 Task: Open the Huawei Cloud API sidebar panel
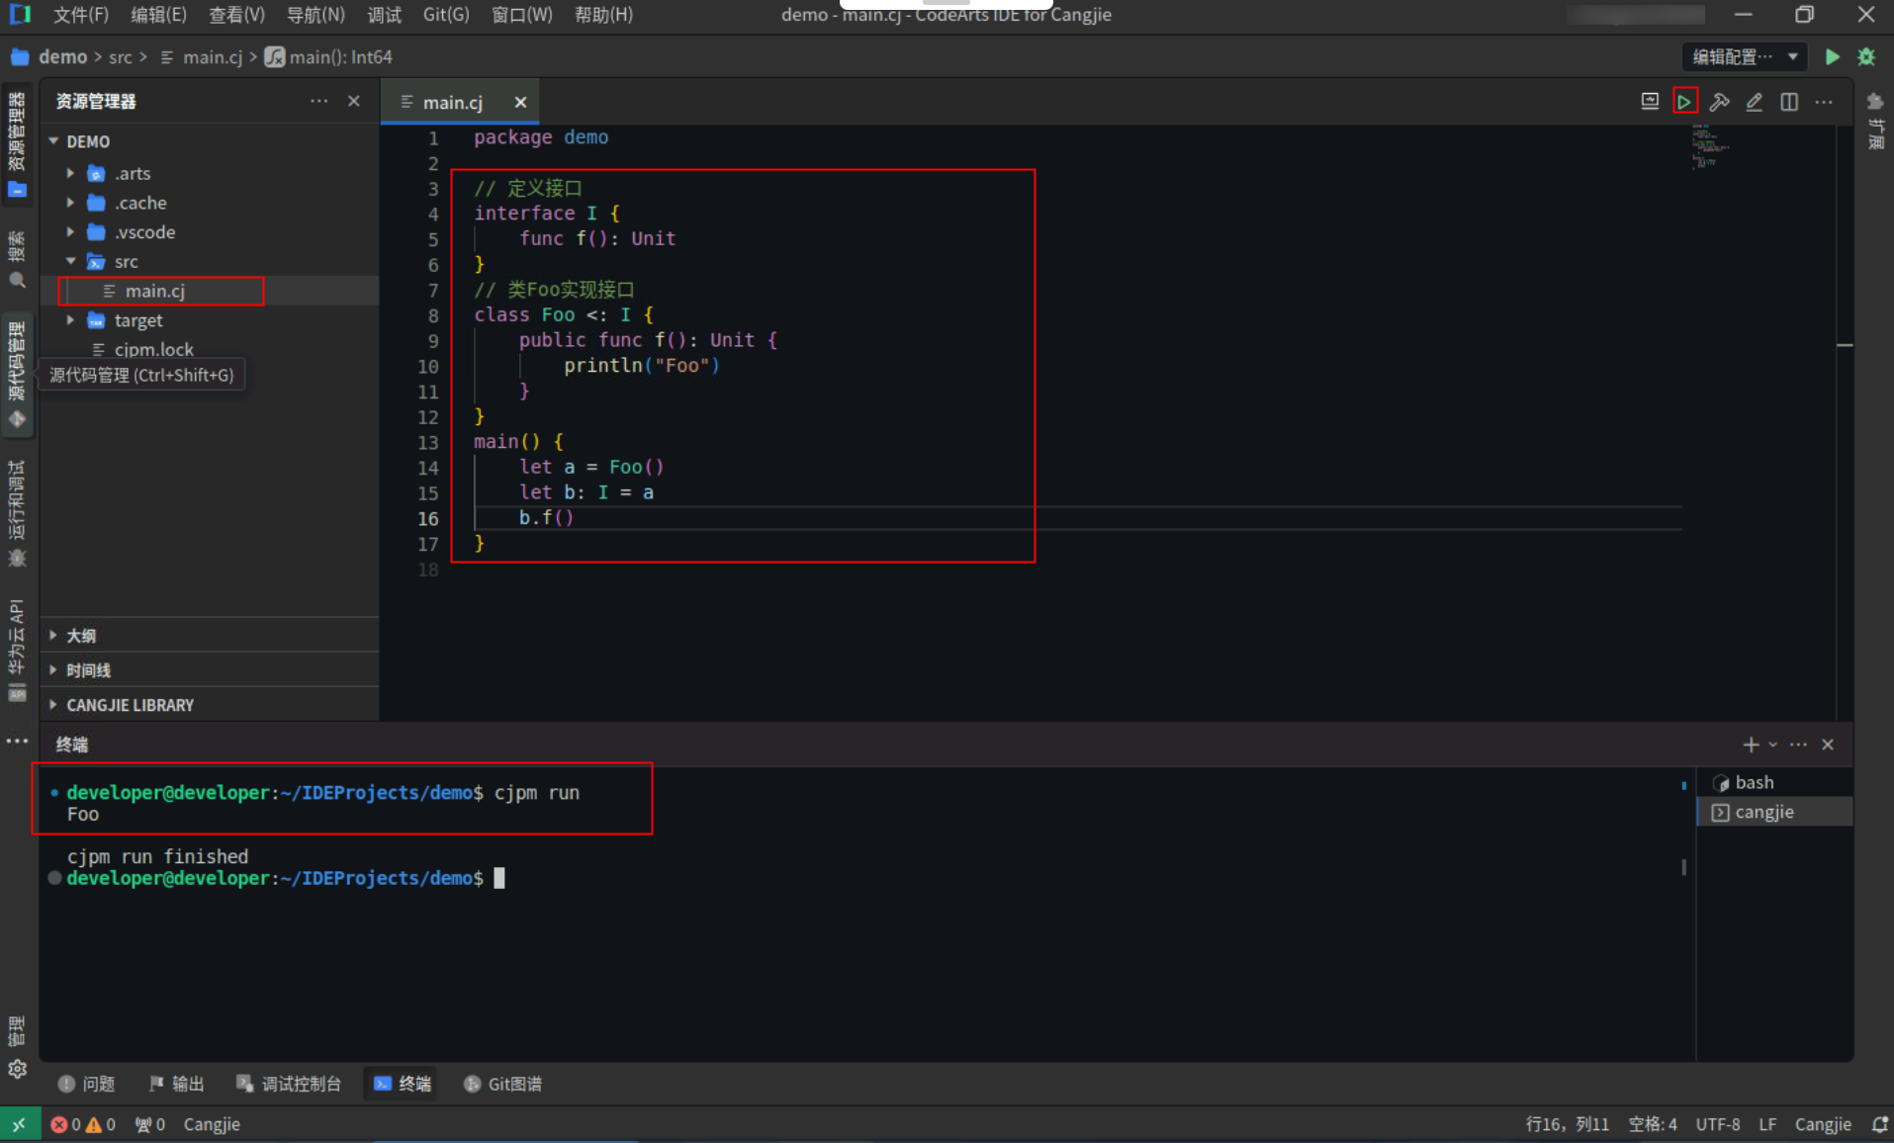click(x=17, y=650)
